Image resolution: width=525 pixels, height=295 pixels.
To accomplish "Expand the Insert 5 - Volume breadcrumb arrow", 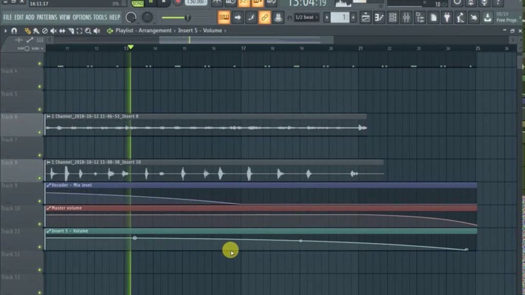I will [x=226, y=30].
